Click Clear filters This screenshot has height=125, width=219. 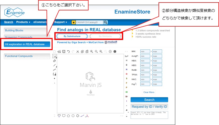tap(149, 92)
